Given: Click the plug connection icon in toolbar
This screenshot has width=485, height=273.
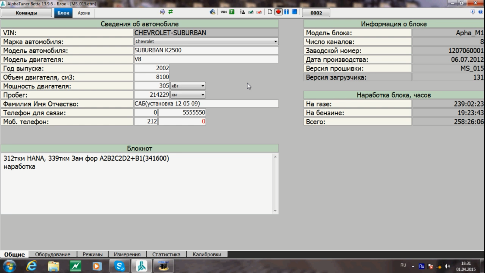Looking at the screenshot, I should 162,12.
